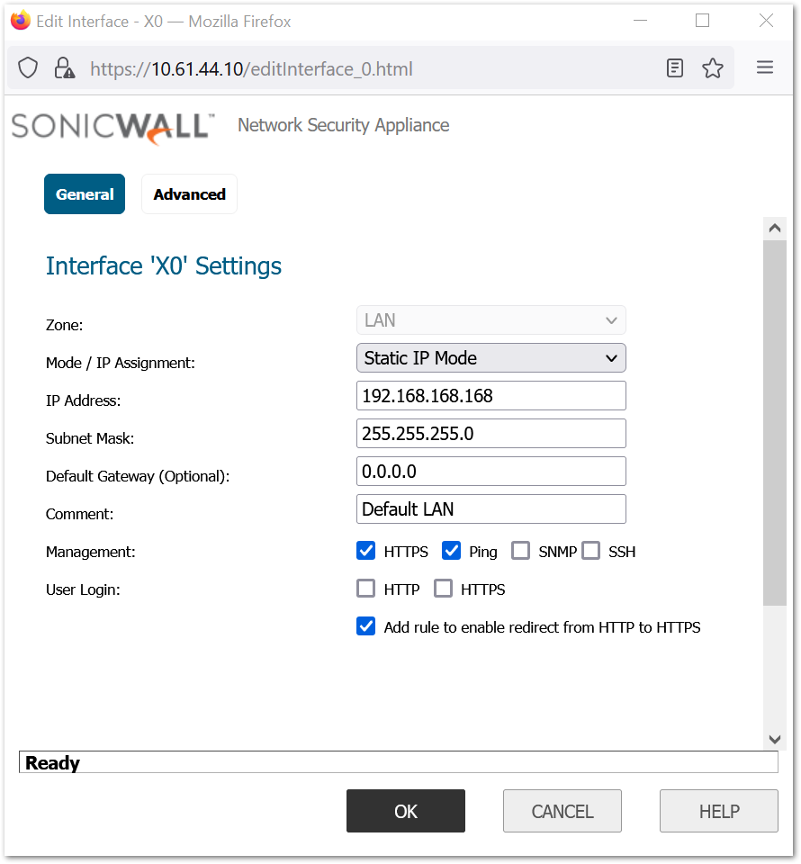The width and height of the screenshot is (801, 864).
Task: Click the scroll down arrow of the page scrollbar
Action: click(775, 739)
